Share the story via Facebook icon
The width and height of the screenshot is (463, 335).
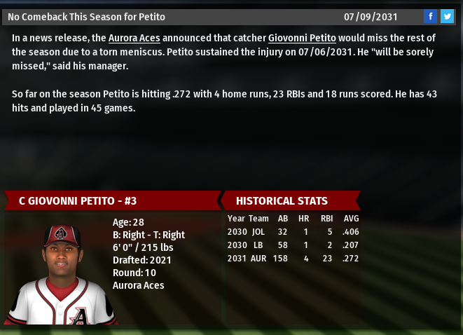coord(430,16)
